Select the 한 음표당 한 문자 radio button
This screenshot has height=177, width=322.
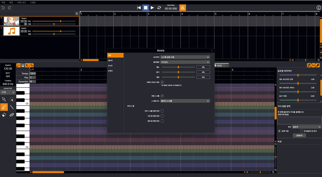pyautogui.click(x=302, y=131)
